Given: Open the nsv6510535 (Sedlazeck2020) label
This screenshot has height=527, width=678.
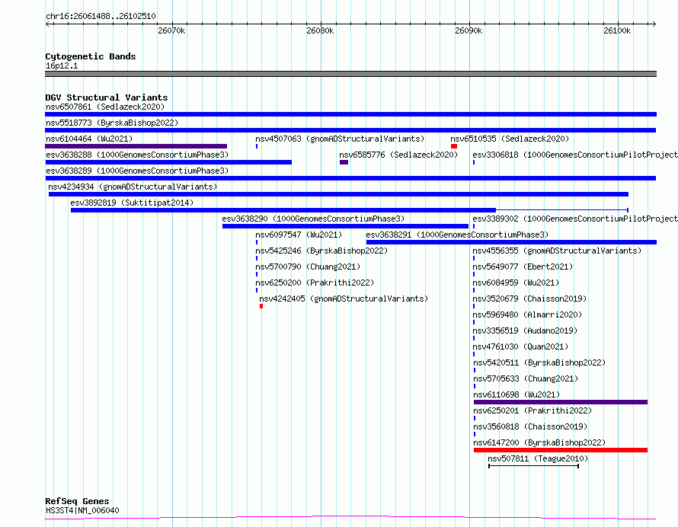Looking at the screenshot, I should click(x=510, y=139).
